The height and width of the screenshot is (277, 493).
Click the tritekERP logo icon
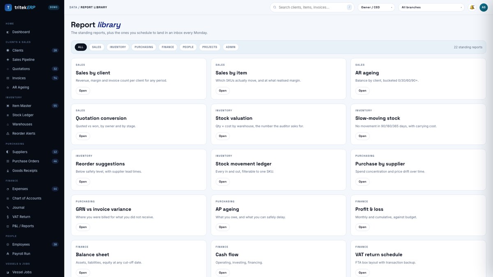8,7
